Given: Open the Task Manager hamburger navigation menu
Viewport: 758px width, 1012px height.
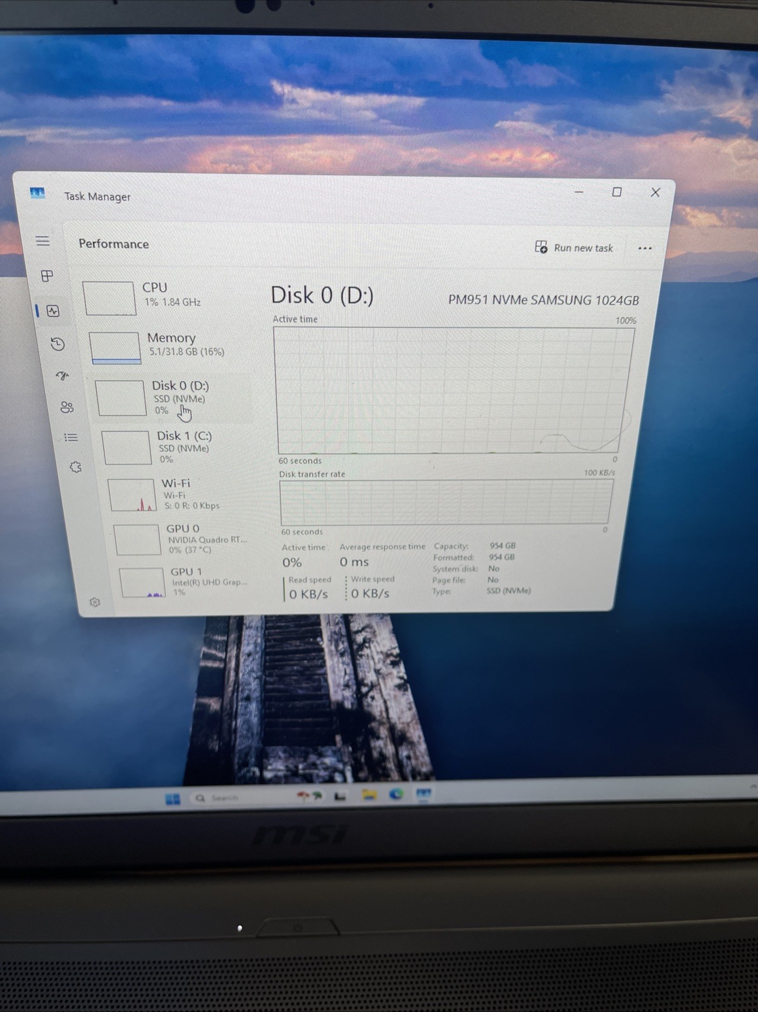Looking at the screenshot, I should [42, 241].
